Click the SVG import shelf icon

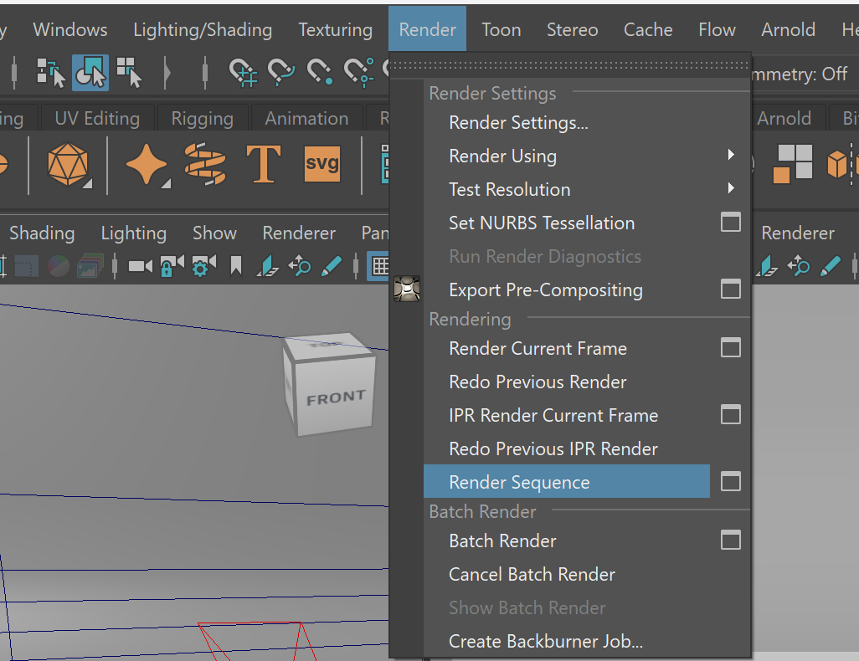[321, 163]
